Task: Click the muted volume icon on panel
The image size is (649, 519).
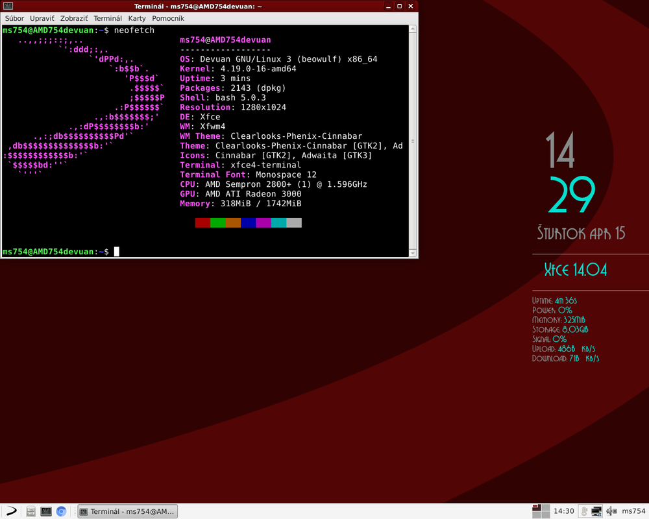Action: [611, 512]
